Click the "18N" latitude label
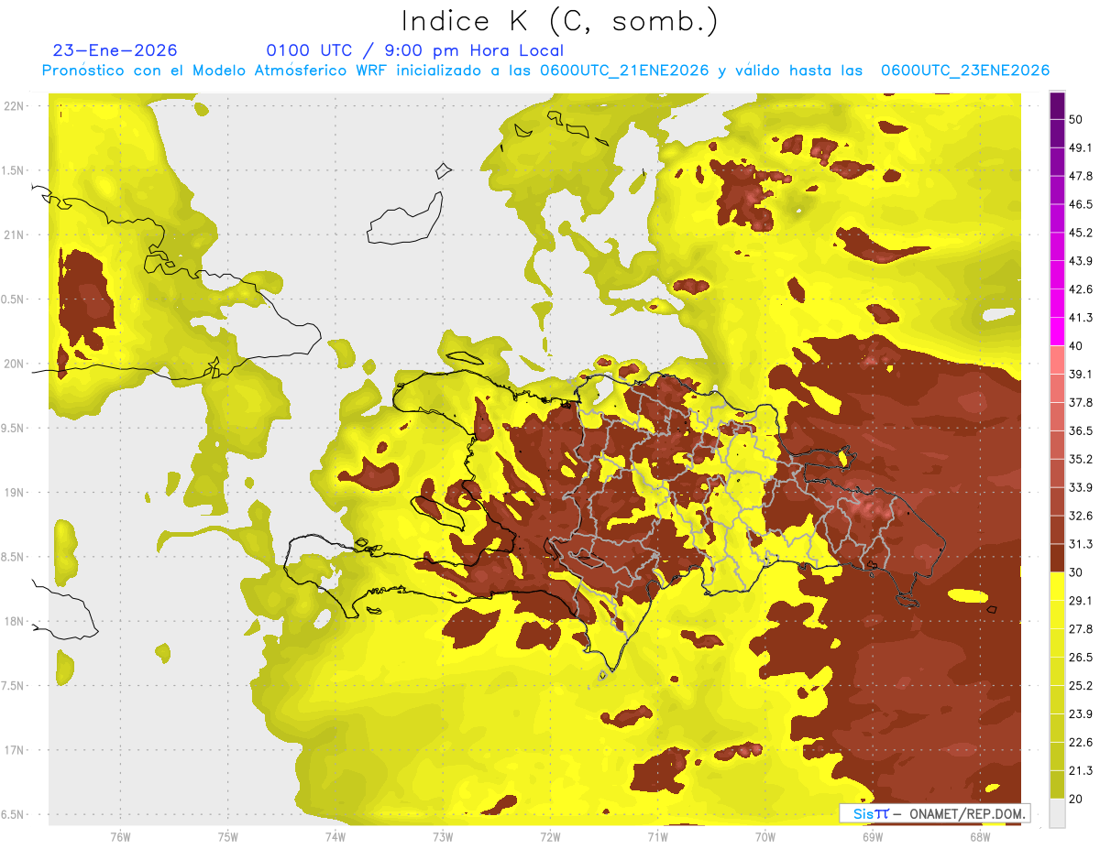Screen dimensions: 1100x849 pyautogui.click(x=15, y=621)
